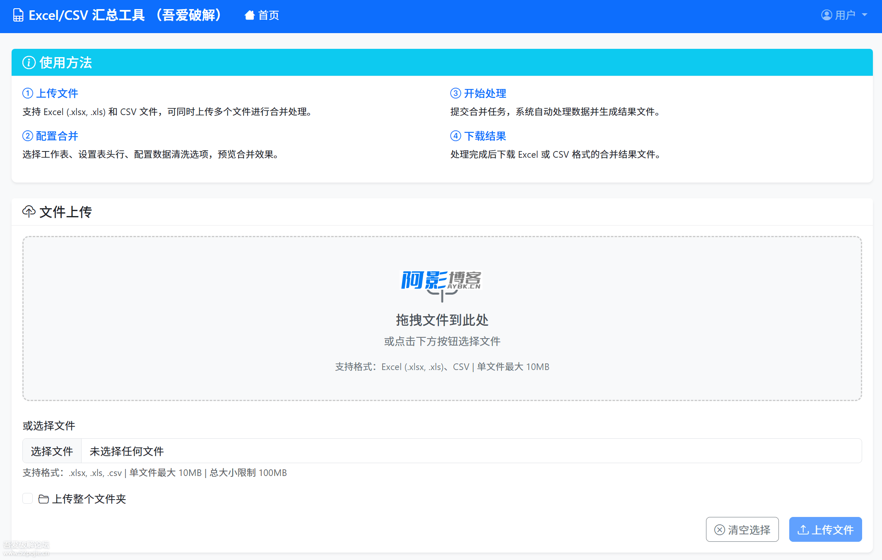Enable the 上传整个文件夹 checkbox
Image resolution: width=882 pixels, height=560 pixels.
pyautogui.click(x=28, y=499)
